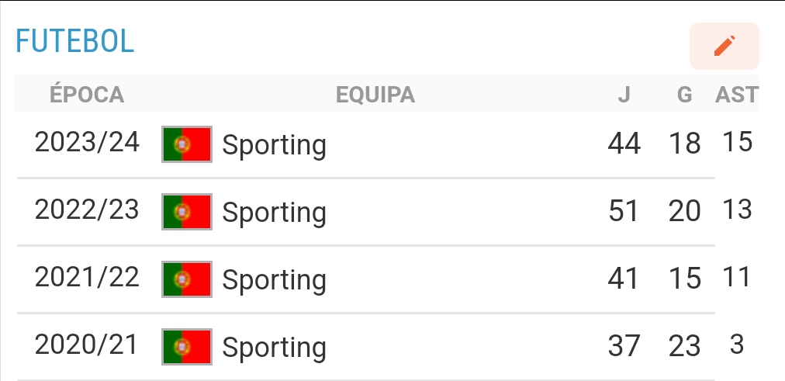Select the 2020/21 season label

[x=88, y=345]
